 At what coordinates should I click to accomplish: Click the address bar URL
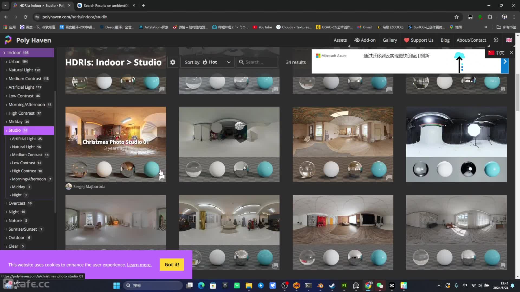[x=75, y=17]
